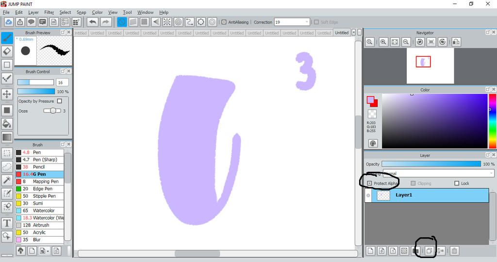This screenshot has width=497, height=262.
Task: Open the layer Blending mode dropdown
Action: (439, 174)
